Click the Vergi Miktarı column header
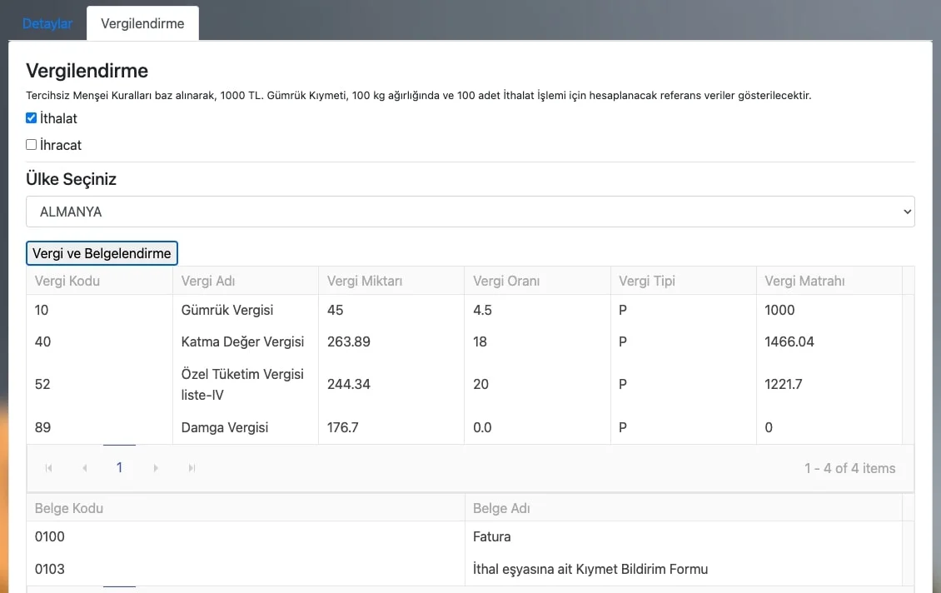941x593 pixels. click(365, 281)
